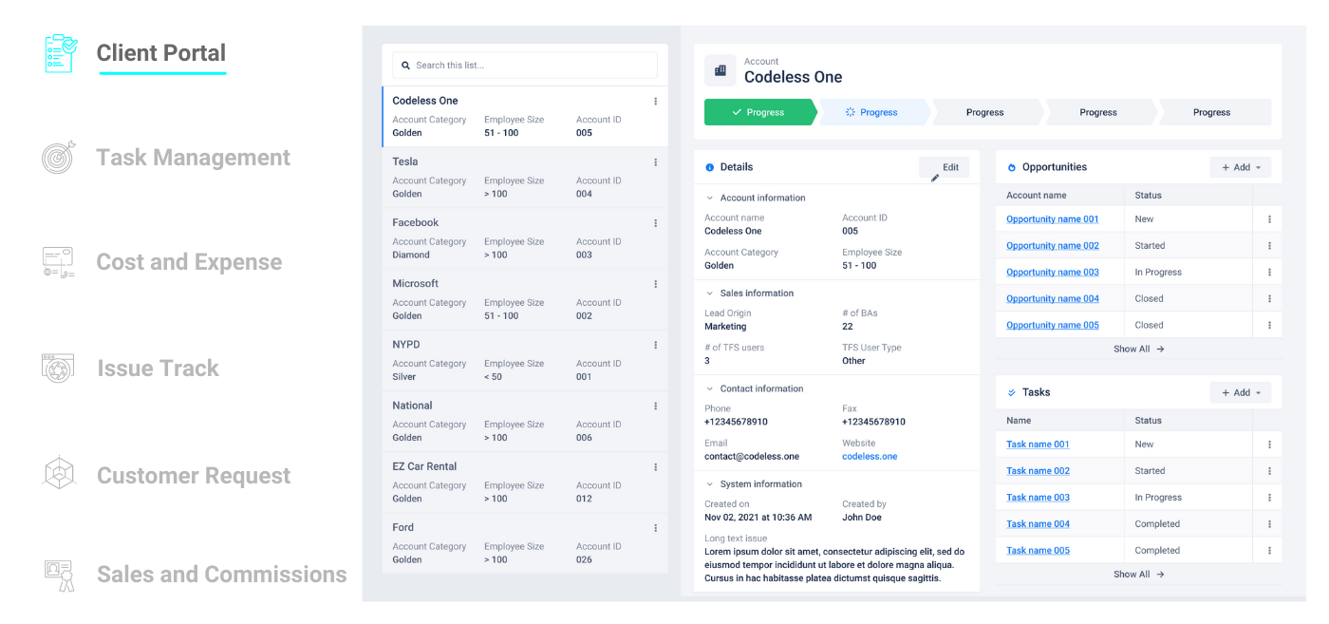Image resolution: width=1329 pixels, height=624 pixels.
Task: Open Task name 004 row menu
Action: point(1269,524)
